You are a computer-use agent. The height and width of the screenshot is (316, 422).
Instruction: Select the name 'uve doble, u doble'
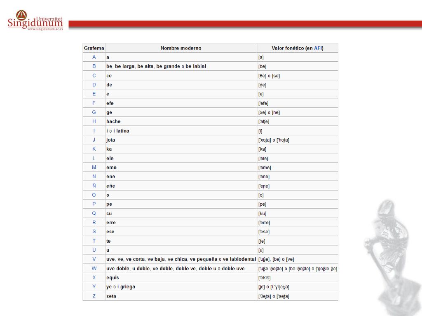[176, 268]
